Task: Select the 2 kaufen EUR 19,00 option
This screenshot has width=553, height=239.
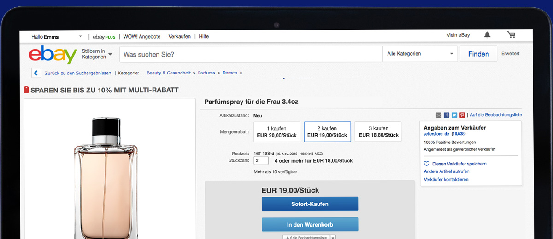Action: click(x=327, y=131)
